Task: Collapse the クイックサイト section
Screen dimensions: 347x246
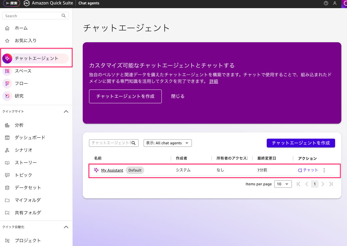Action: click(66, 112)
